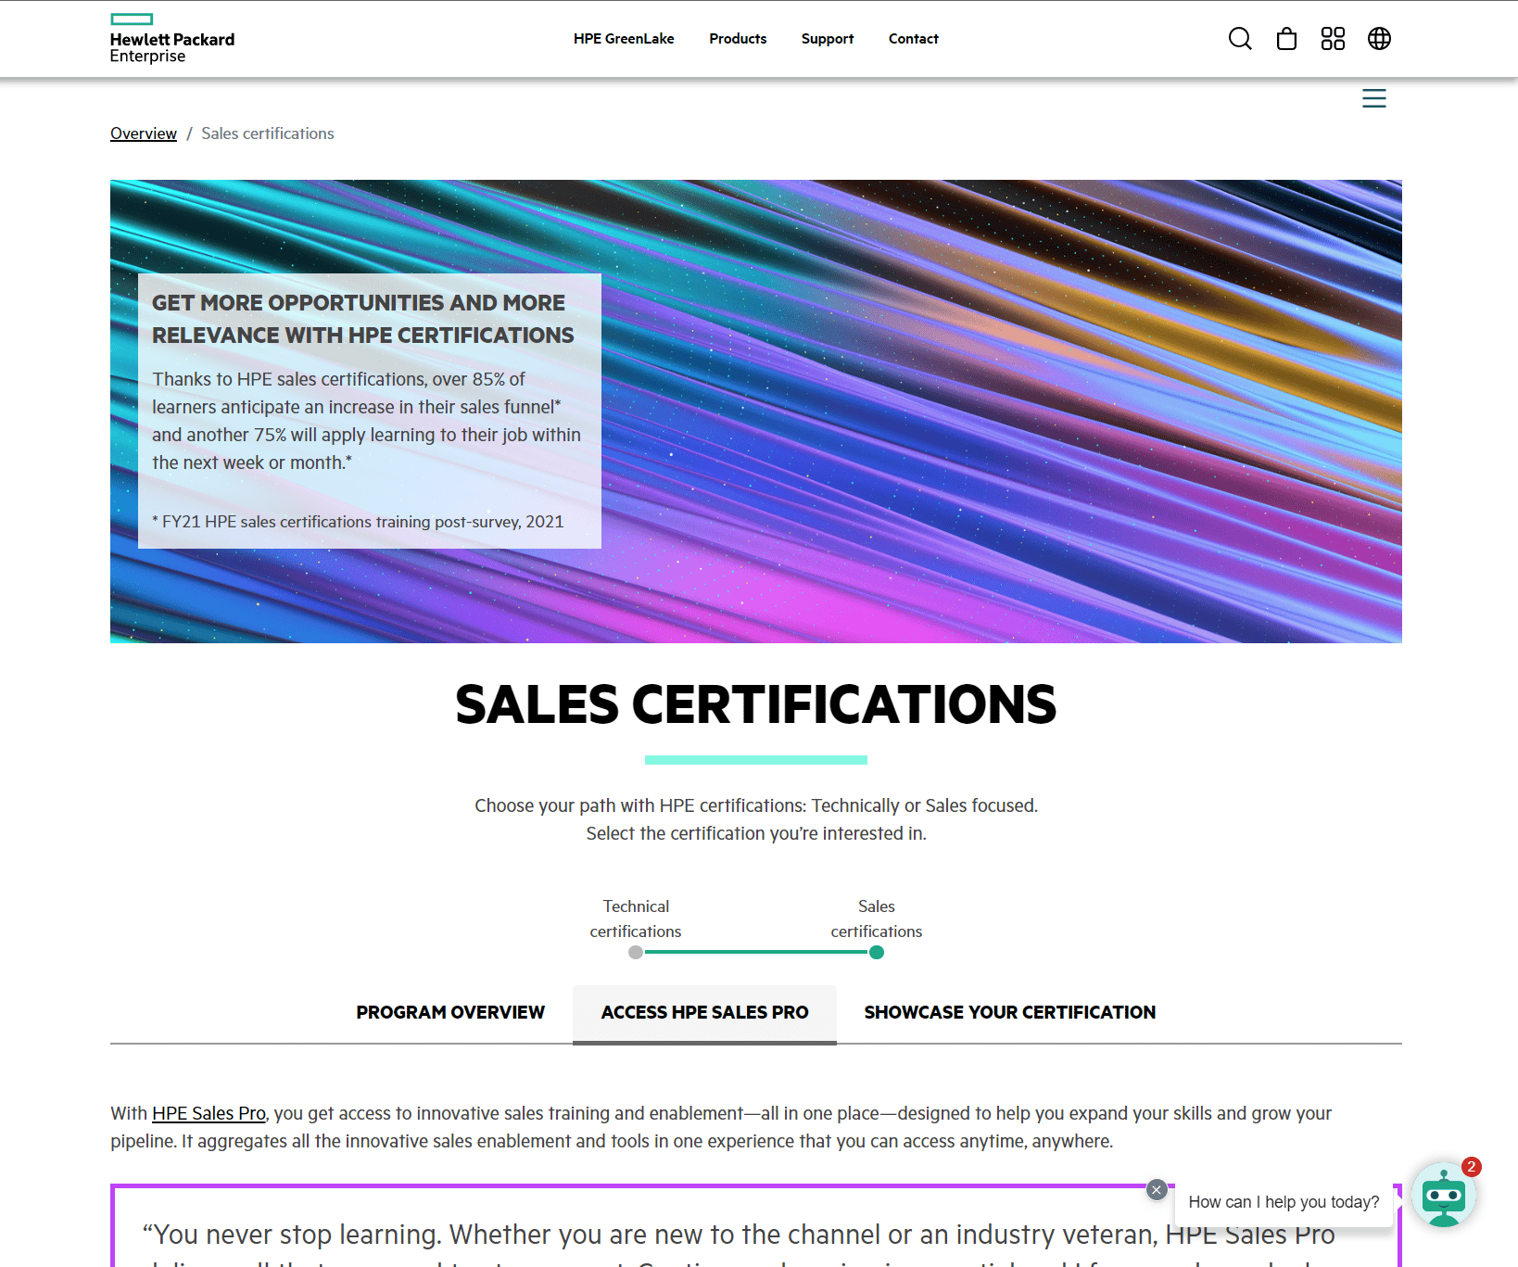This screenshot has height=1267, width=1518.
Task: Click the FY21 survey footnote text
Action: (x=358, y=522)
